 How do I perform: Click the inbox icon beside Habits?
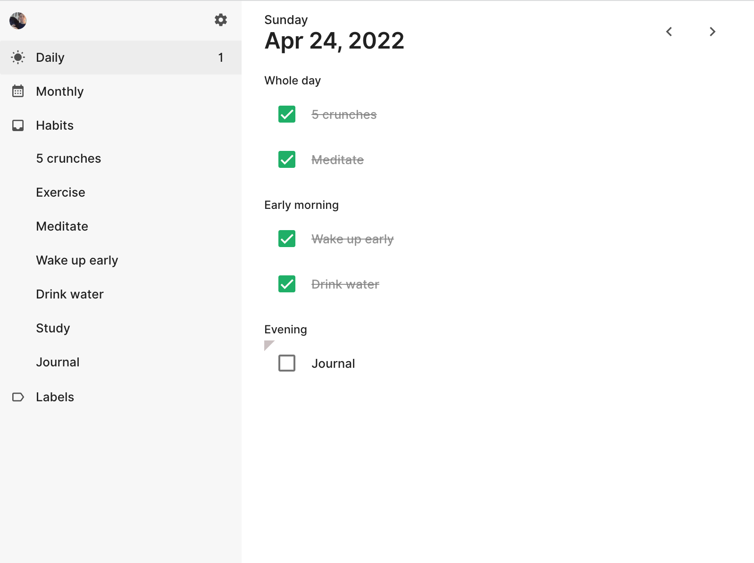pos(18,125)
